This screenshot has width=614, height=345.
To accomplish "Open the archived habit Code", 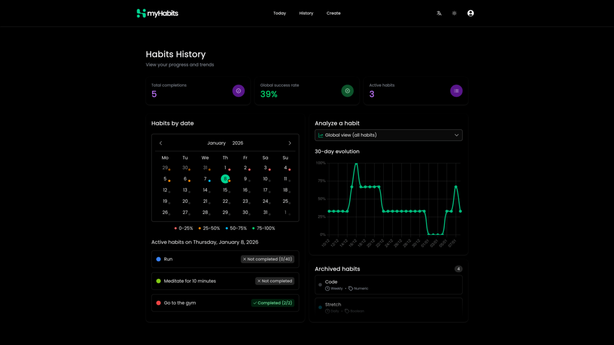I will [389, 285].
